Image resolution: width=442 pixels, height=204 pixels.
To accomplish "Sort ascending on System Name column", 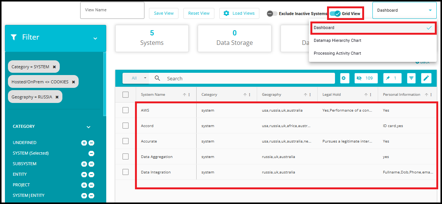I will coord(185,95).
